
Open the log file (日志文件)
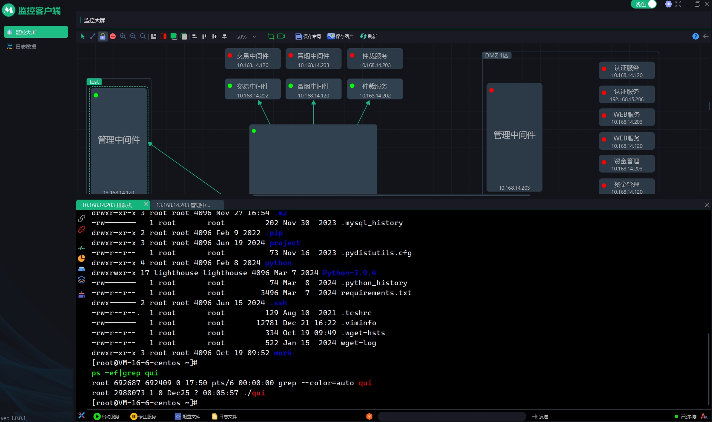click(x=224, y=416)
